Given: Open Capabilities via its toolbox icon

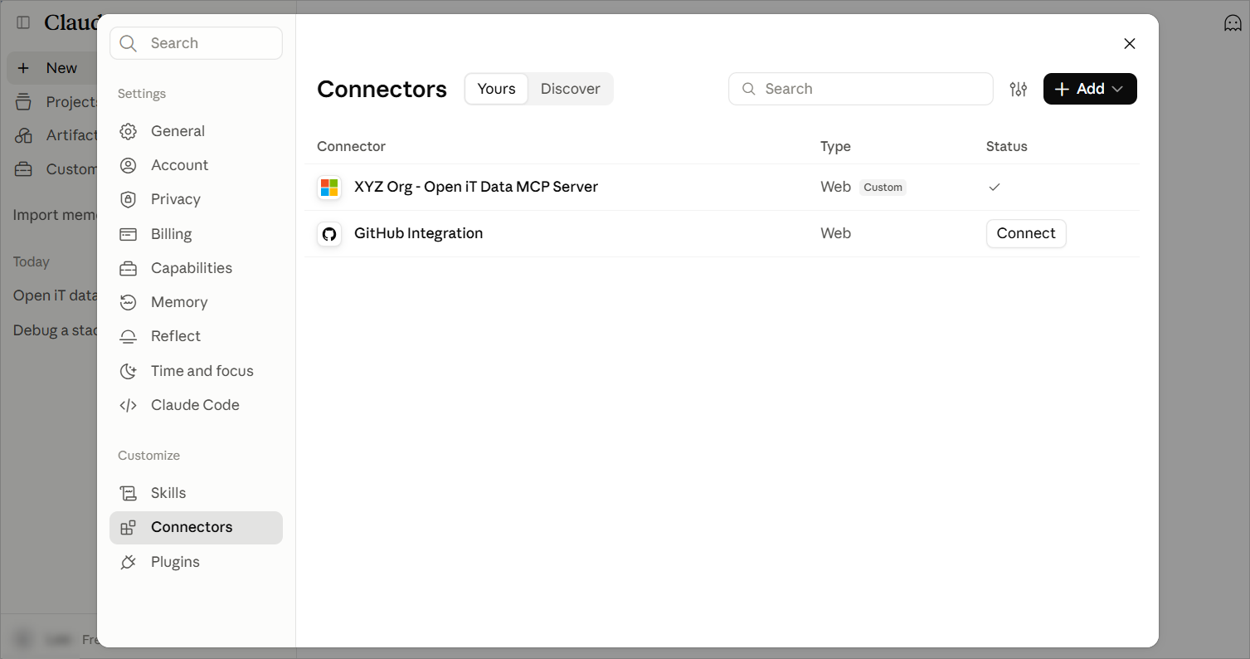Looking at the screenshot, I should click(x=128, y=268).
